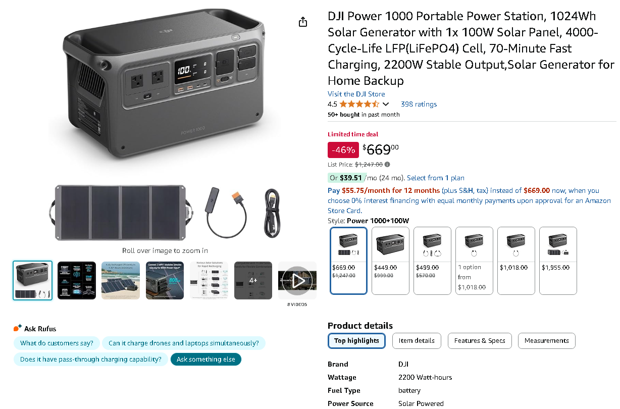Viewport: 620px width, 409px height.
Task: Click the Visit the DJI Store link
Action: click(355, 94)
